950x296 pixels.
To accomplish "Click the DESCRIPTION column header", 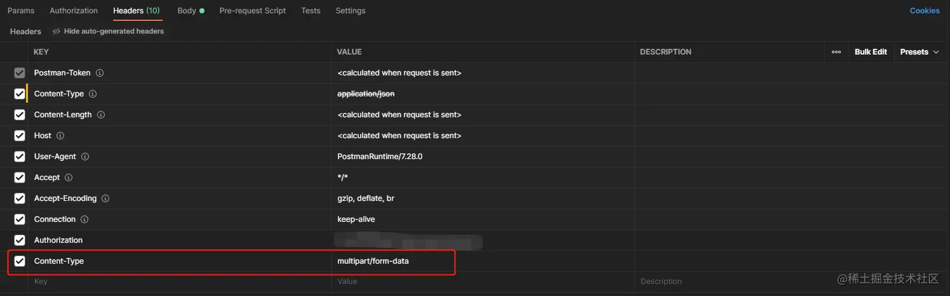I will tap(666, 52).
